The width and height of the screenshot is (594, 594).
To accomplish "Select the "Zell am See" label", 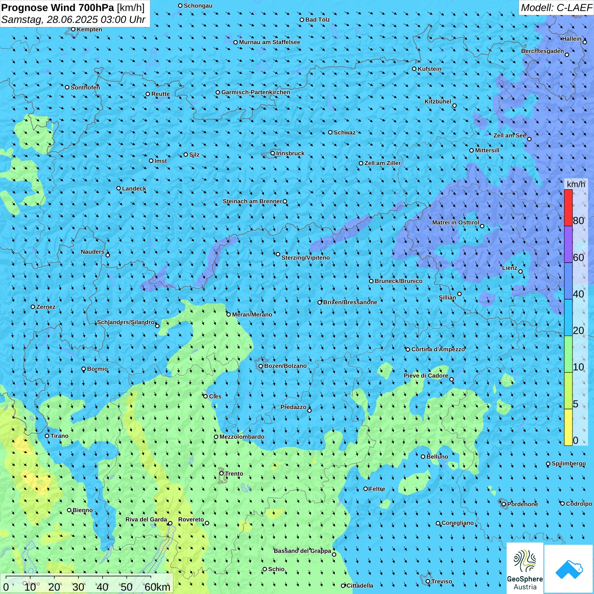I will click(510, 135).
